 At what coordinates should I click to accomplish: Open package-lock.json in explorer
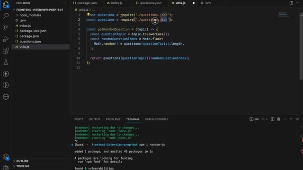[x=33, y=31]
